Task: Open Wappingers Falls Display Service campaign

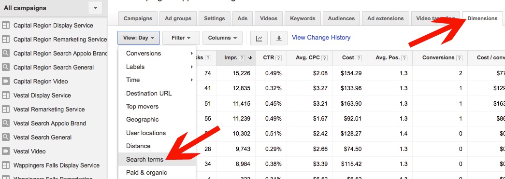Action: coord(57,165)
